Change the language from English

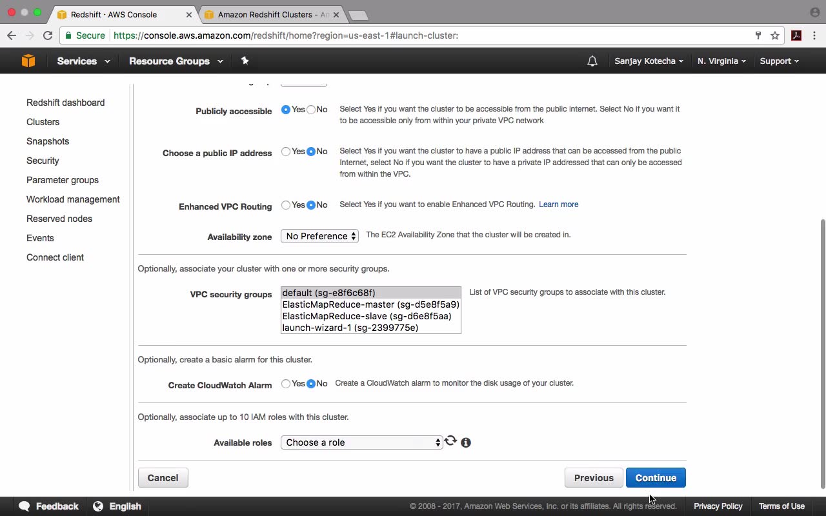[x=117, y=506]
